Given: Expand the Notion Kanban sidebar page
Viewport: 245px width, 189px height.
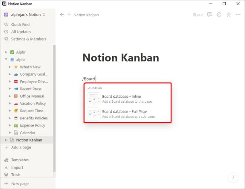Looking at the screenshot, I should (6, 140).
